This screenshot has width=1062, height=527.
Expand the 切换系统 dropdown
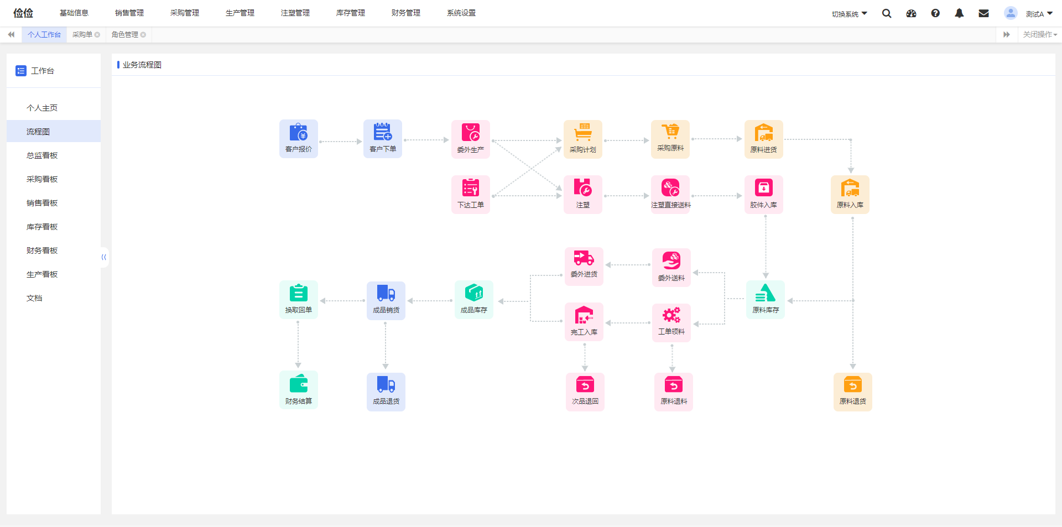850,14
